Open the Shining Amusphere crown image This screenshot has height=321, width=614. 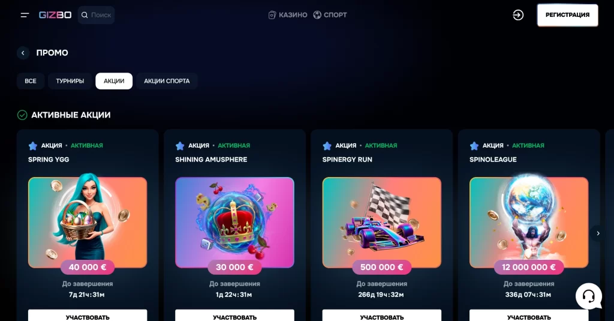234,222
